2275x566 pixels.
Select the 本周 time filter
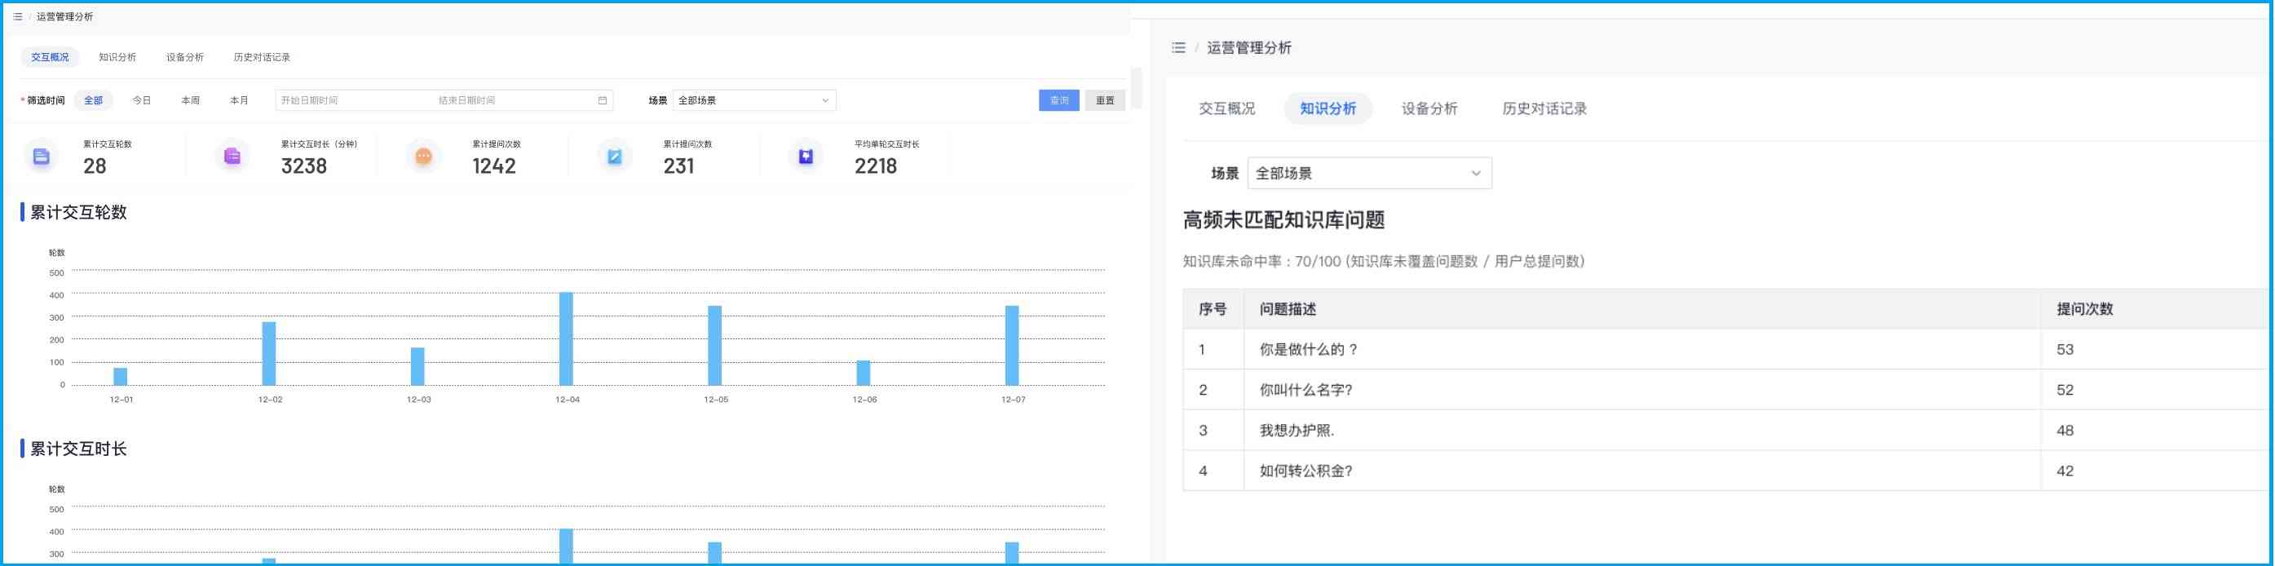190,100
